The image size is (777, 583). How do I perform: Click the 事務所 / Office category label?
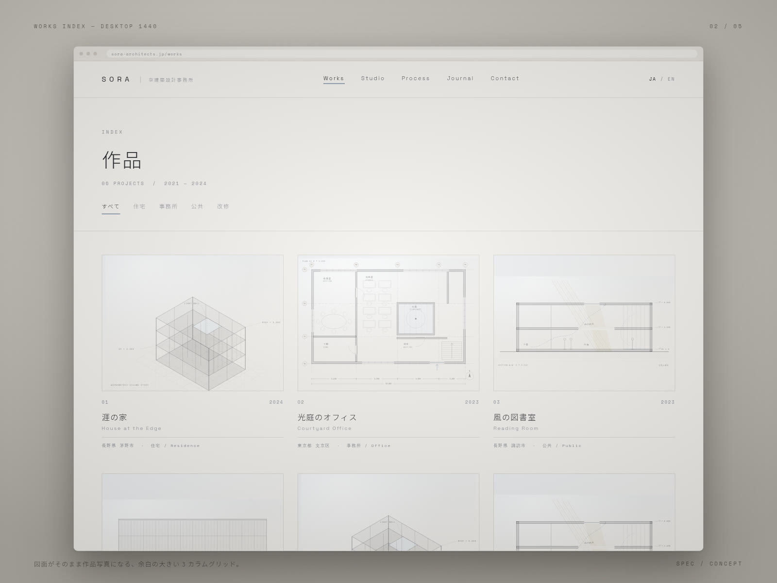[x=369, y=446]
